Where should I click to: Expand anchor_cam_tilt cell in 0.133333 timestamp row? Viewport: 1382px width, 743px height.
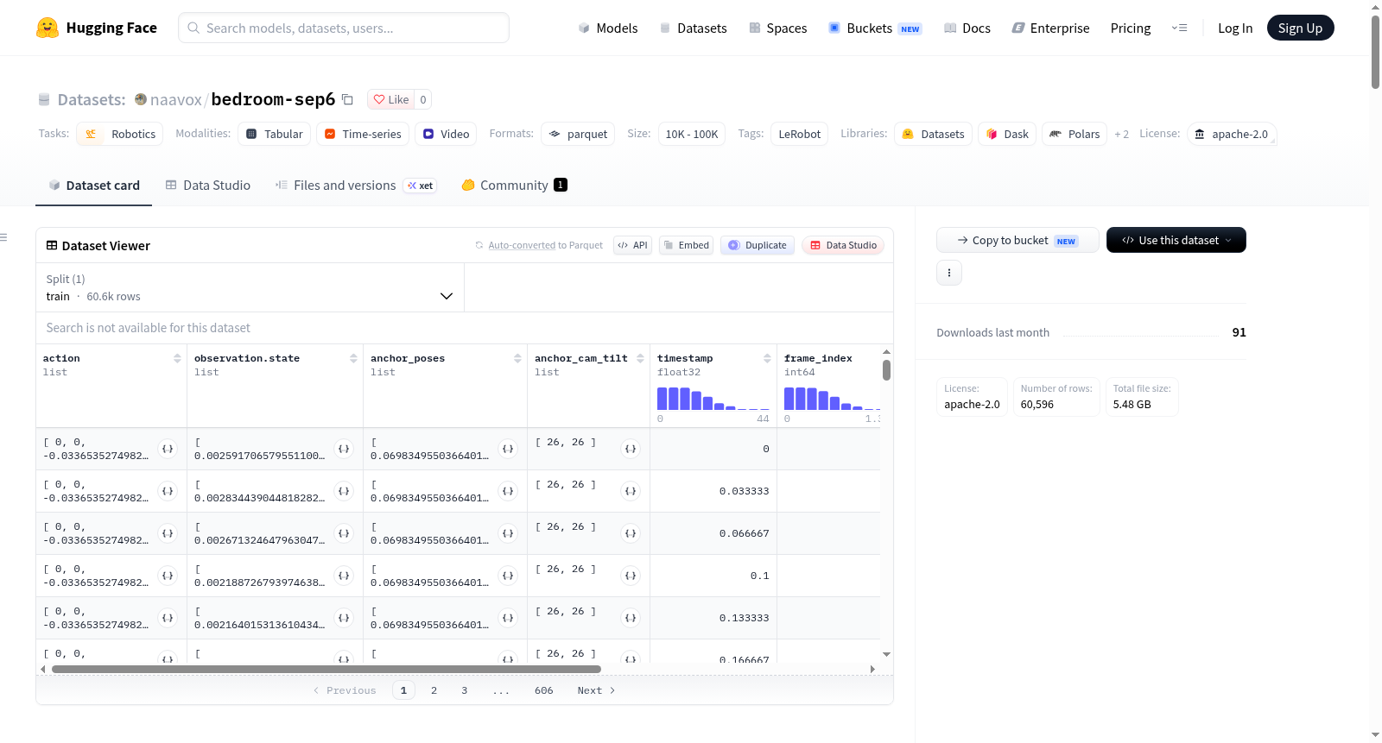(631, 618)
